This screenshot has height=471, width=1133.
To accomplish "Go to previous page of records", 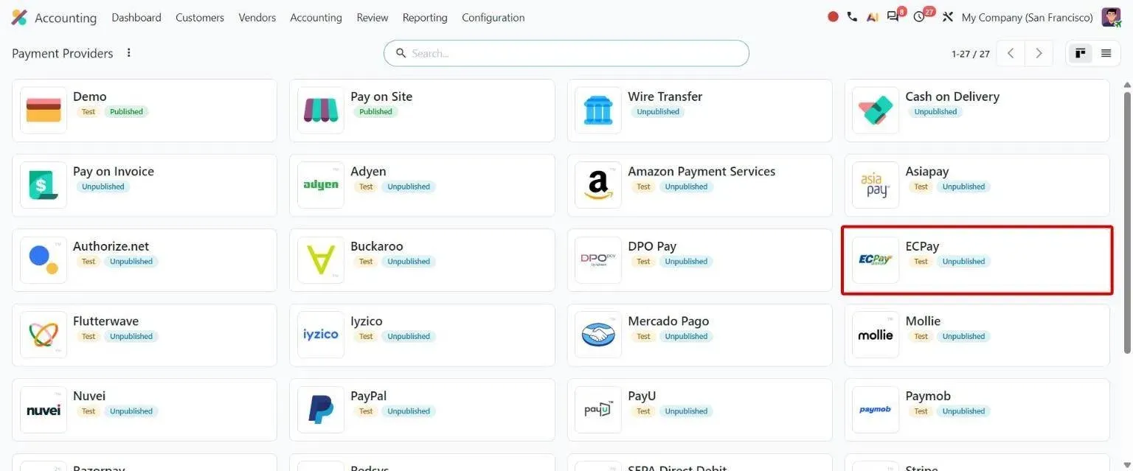I will pyautogui.click(x=1011, y=53).
